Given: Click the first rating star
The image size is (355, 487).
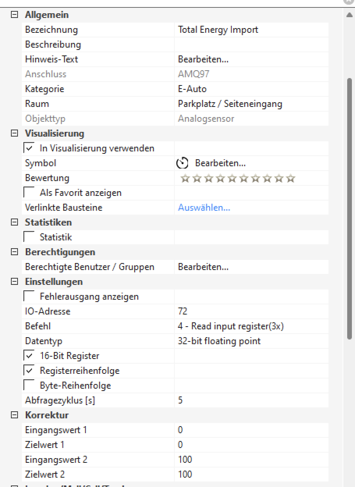Looking at the screenshot, I should pos(185,178).
